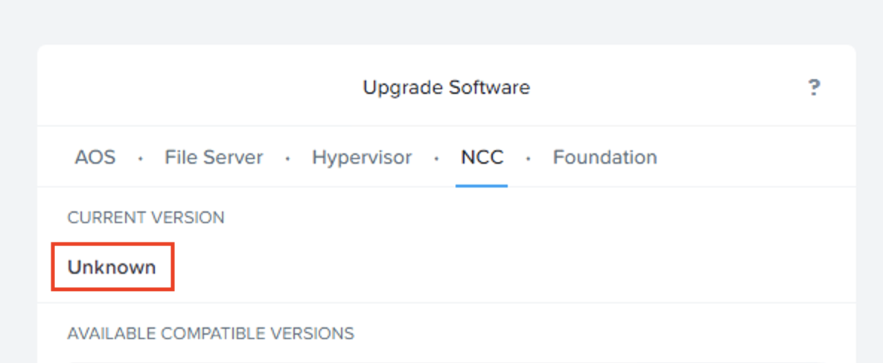Click dot separator between AOS and File Server
Viewport: 883px width, 363px height.
(x=140, y=158)
